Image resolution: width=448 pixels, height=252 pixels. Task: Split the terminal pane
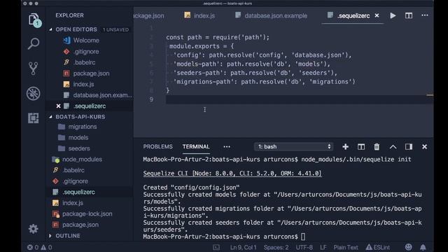point(361,146)
